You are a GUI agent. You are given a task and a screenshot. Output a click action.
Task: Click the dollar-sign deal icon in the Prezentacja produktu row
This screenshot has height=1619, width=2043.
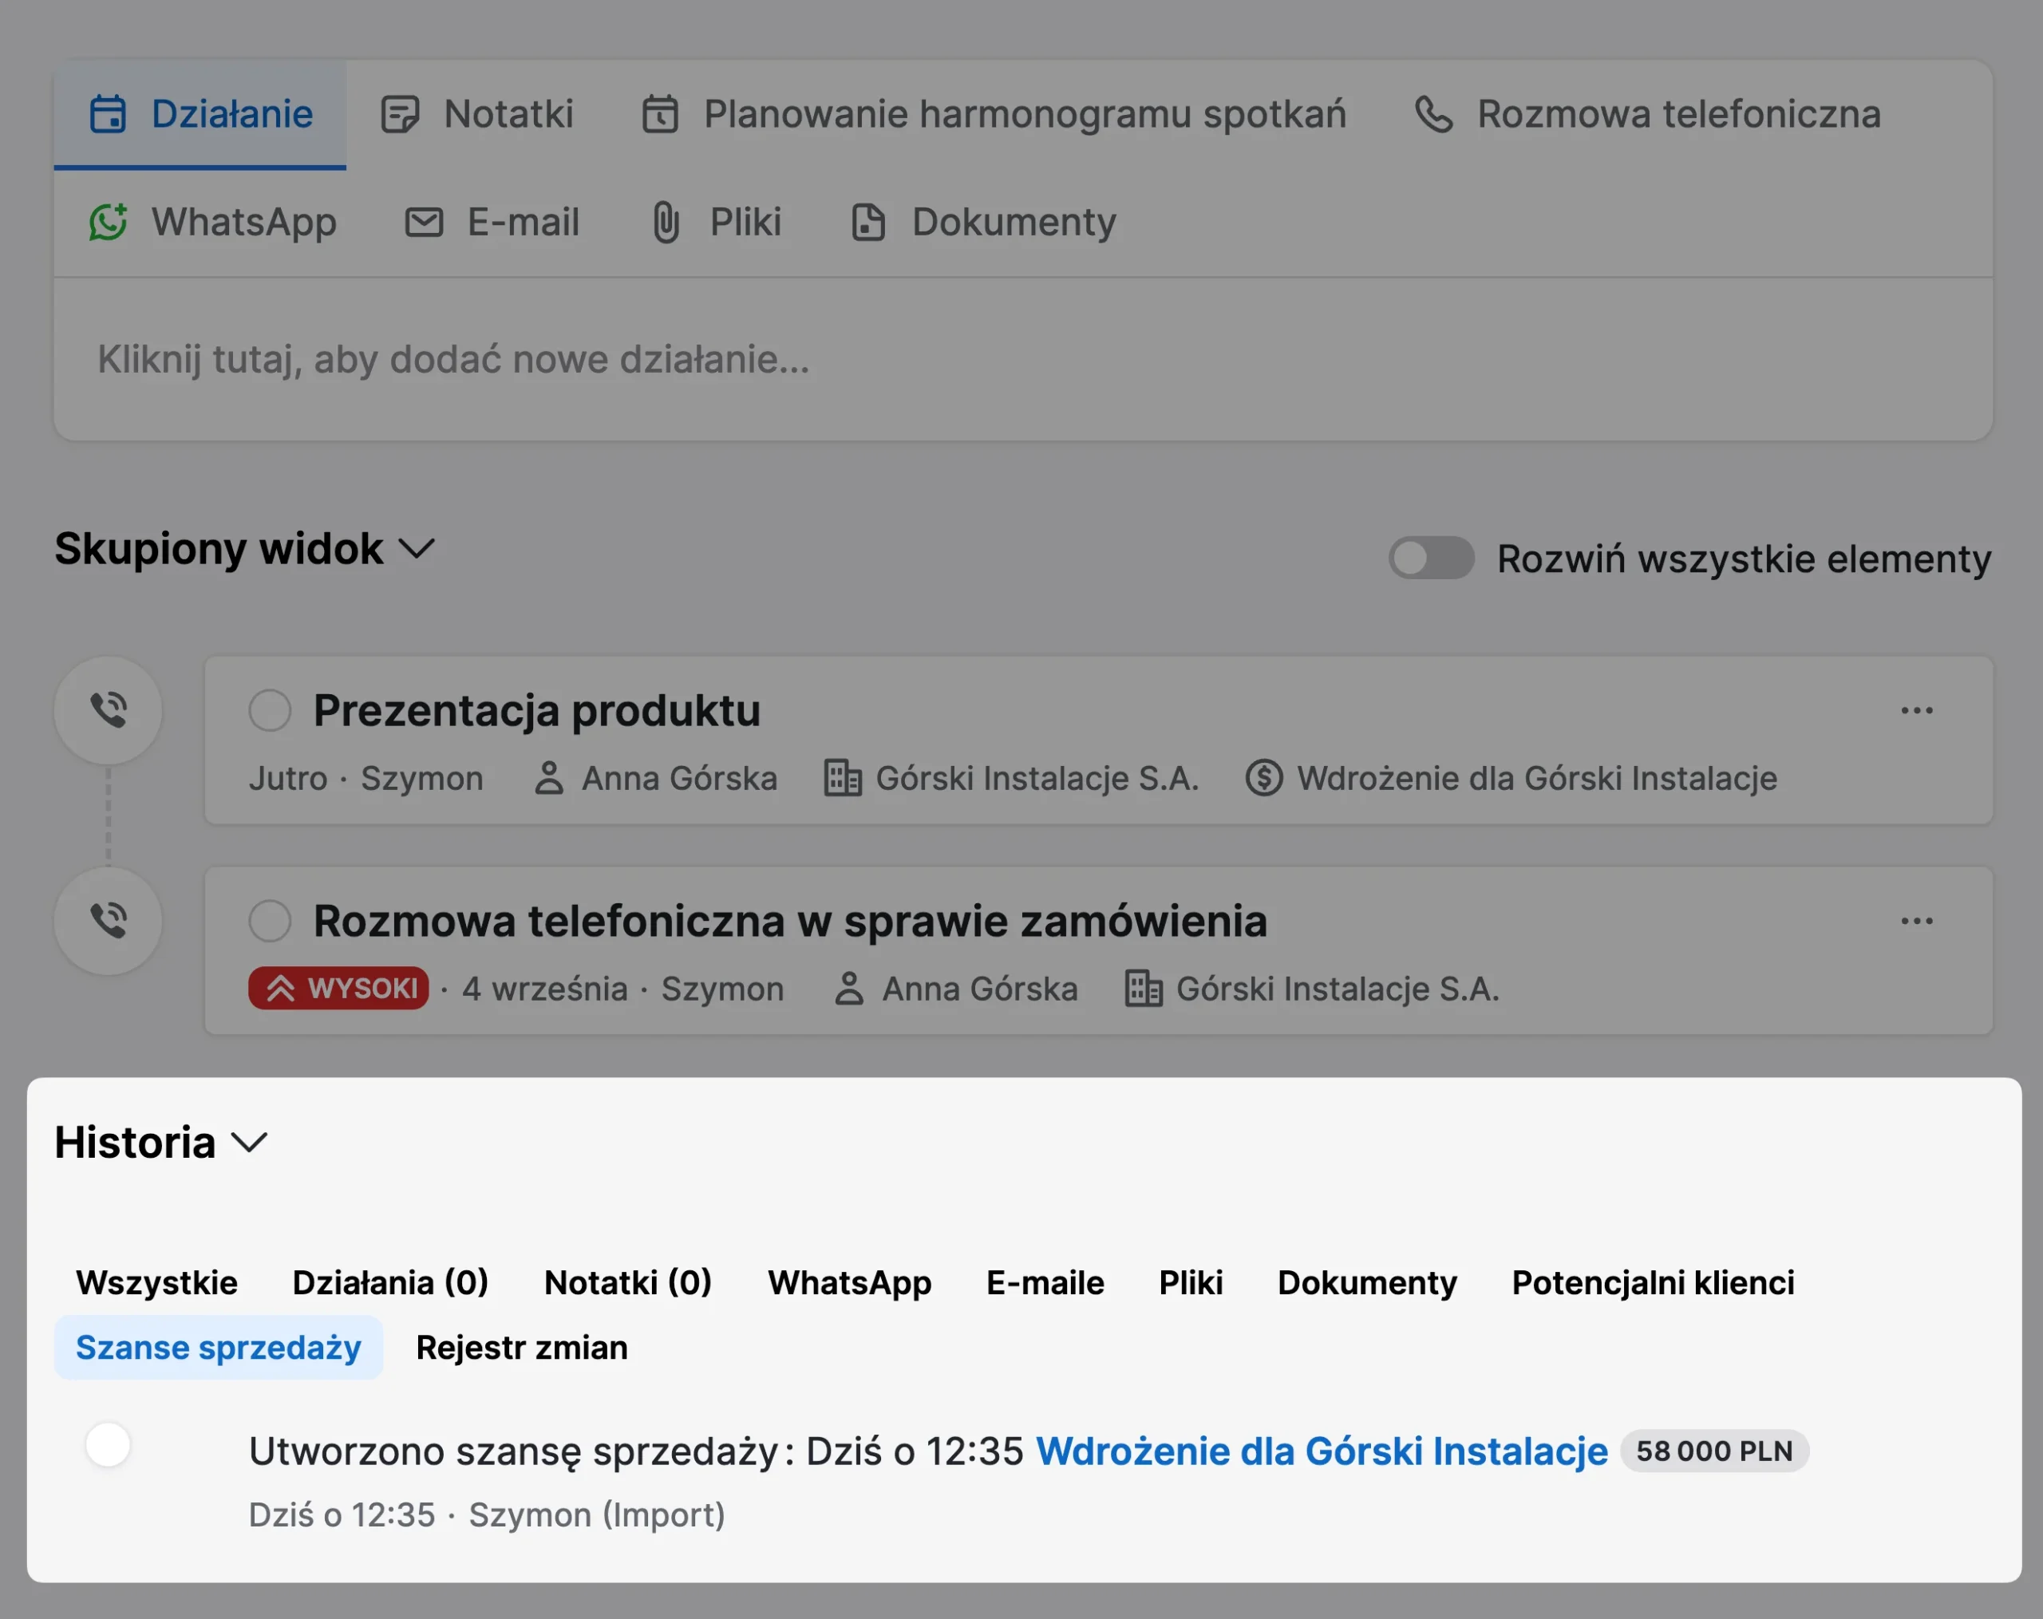point(1263,778)
